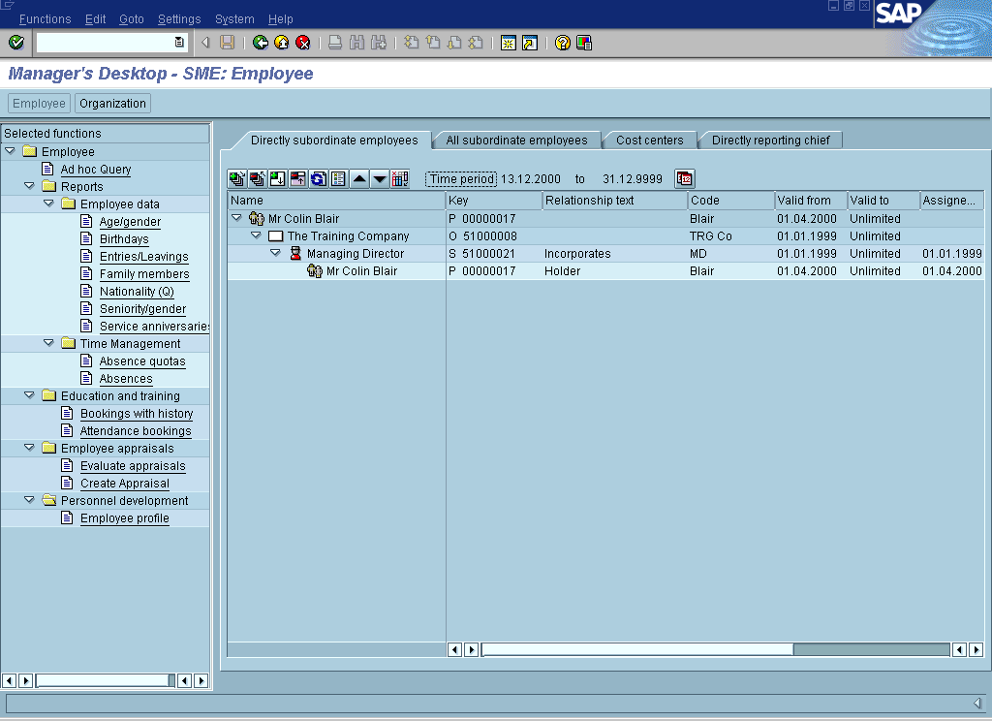Click the Next Page icon
The height and width of the screenshot is (721, 992).
tap(454, 43)
